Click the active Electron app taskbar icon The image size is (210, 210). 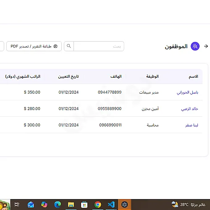pyautogui.click(x=124, y=205)
